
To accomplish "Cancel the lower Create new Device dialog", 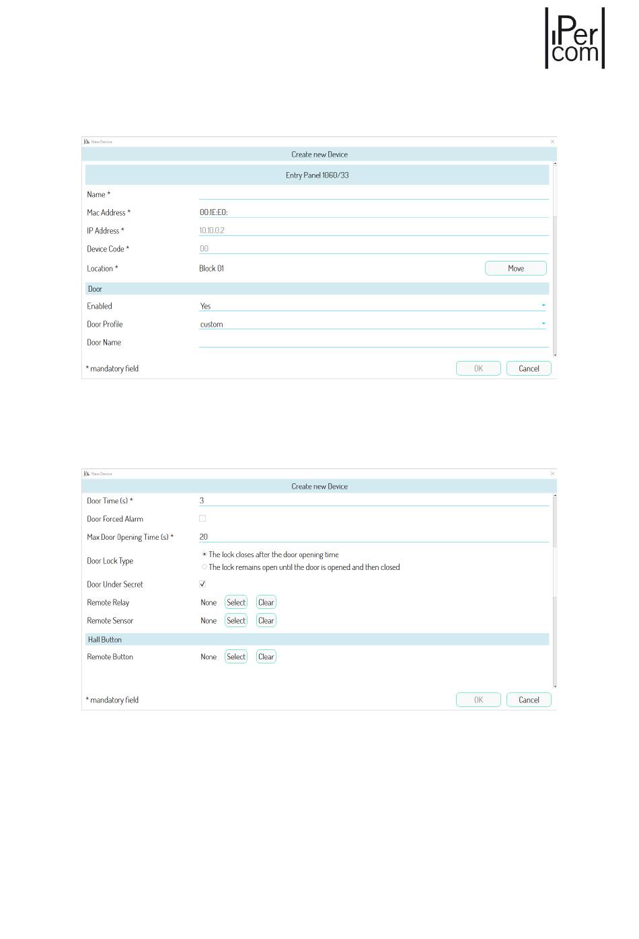I will pos(529,700).
